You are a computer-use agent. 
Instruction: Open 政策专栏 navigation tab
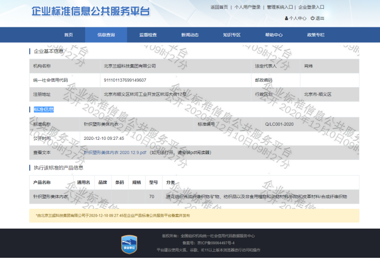pos(316,35)
